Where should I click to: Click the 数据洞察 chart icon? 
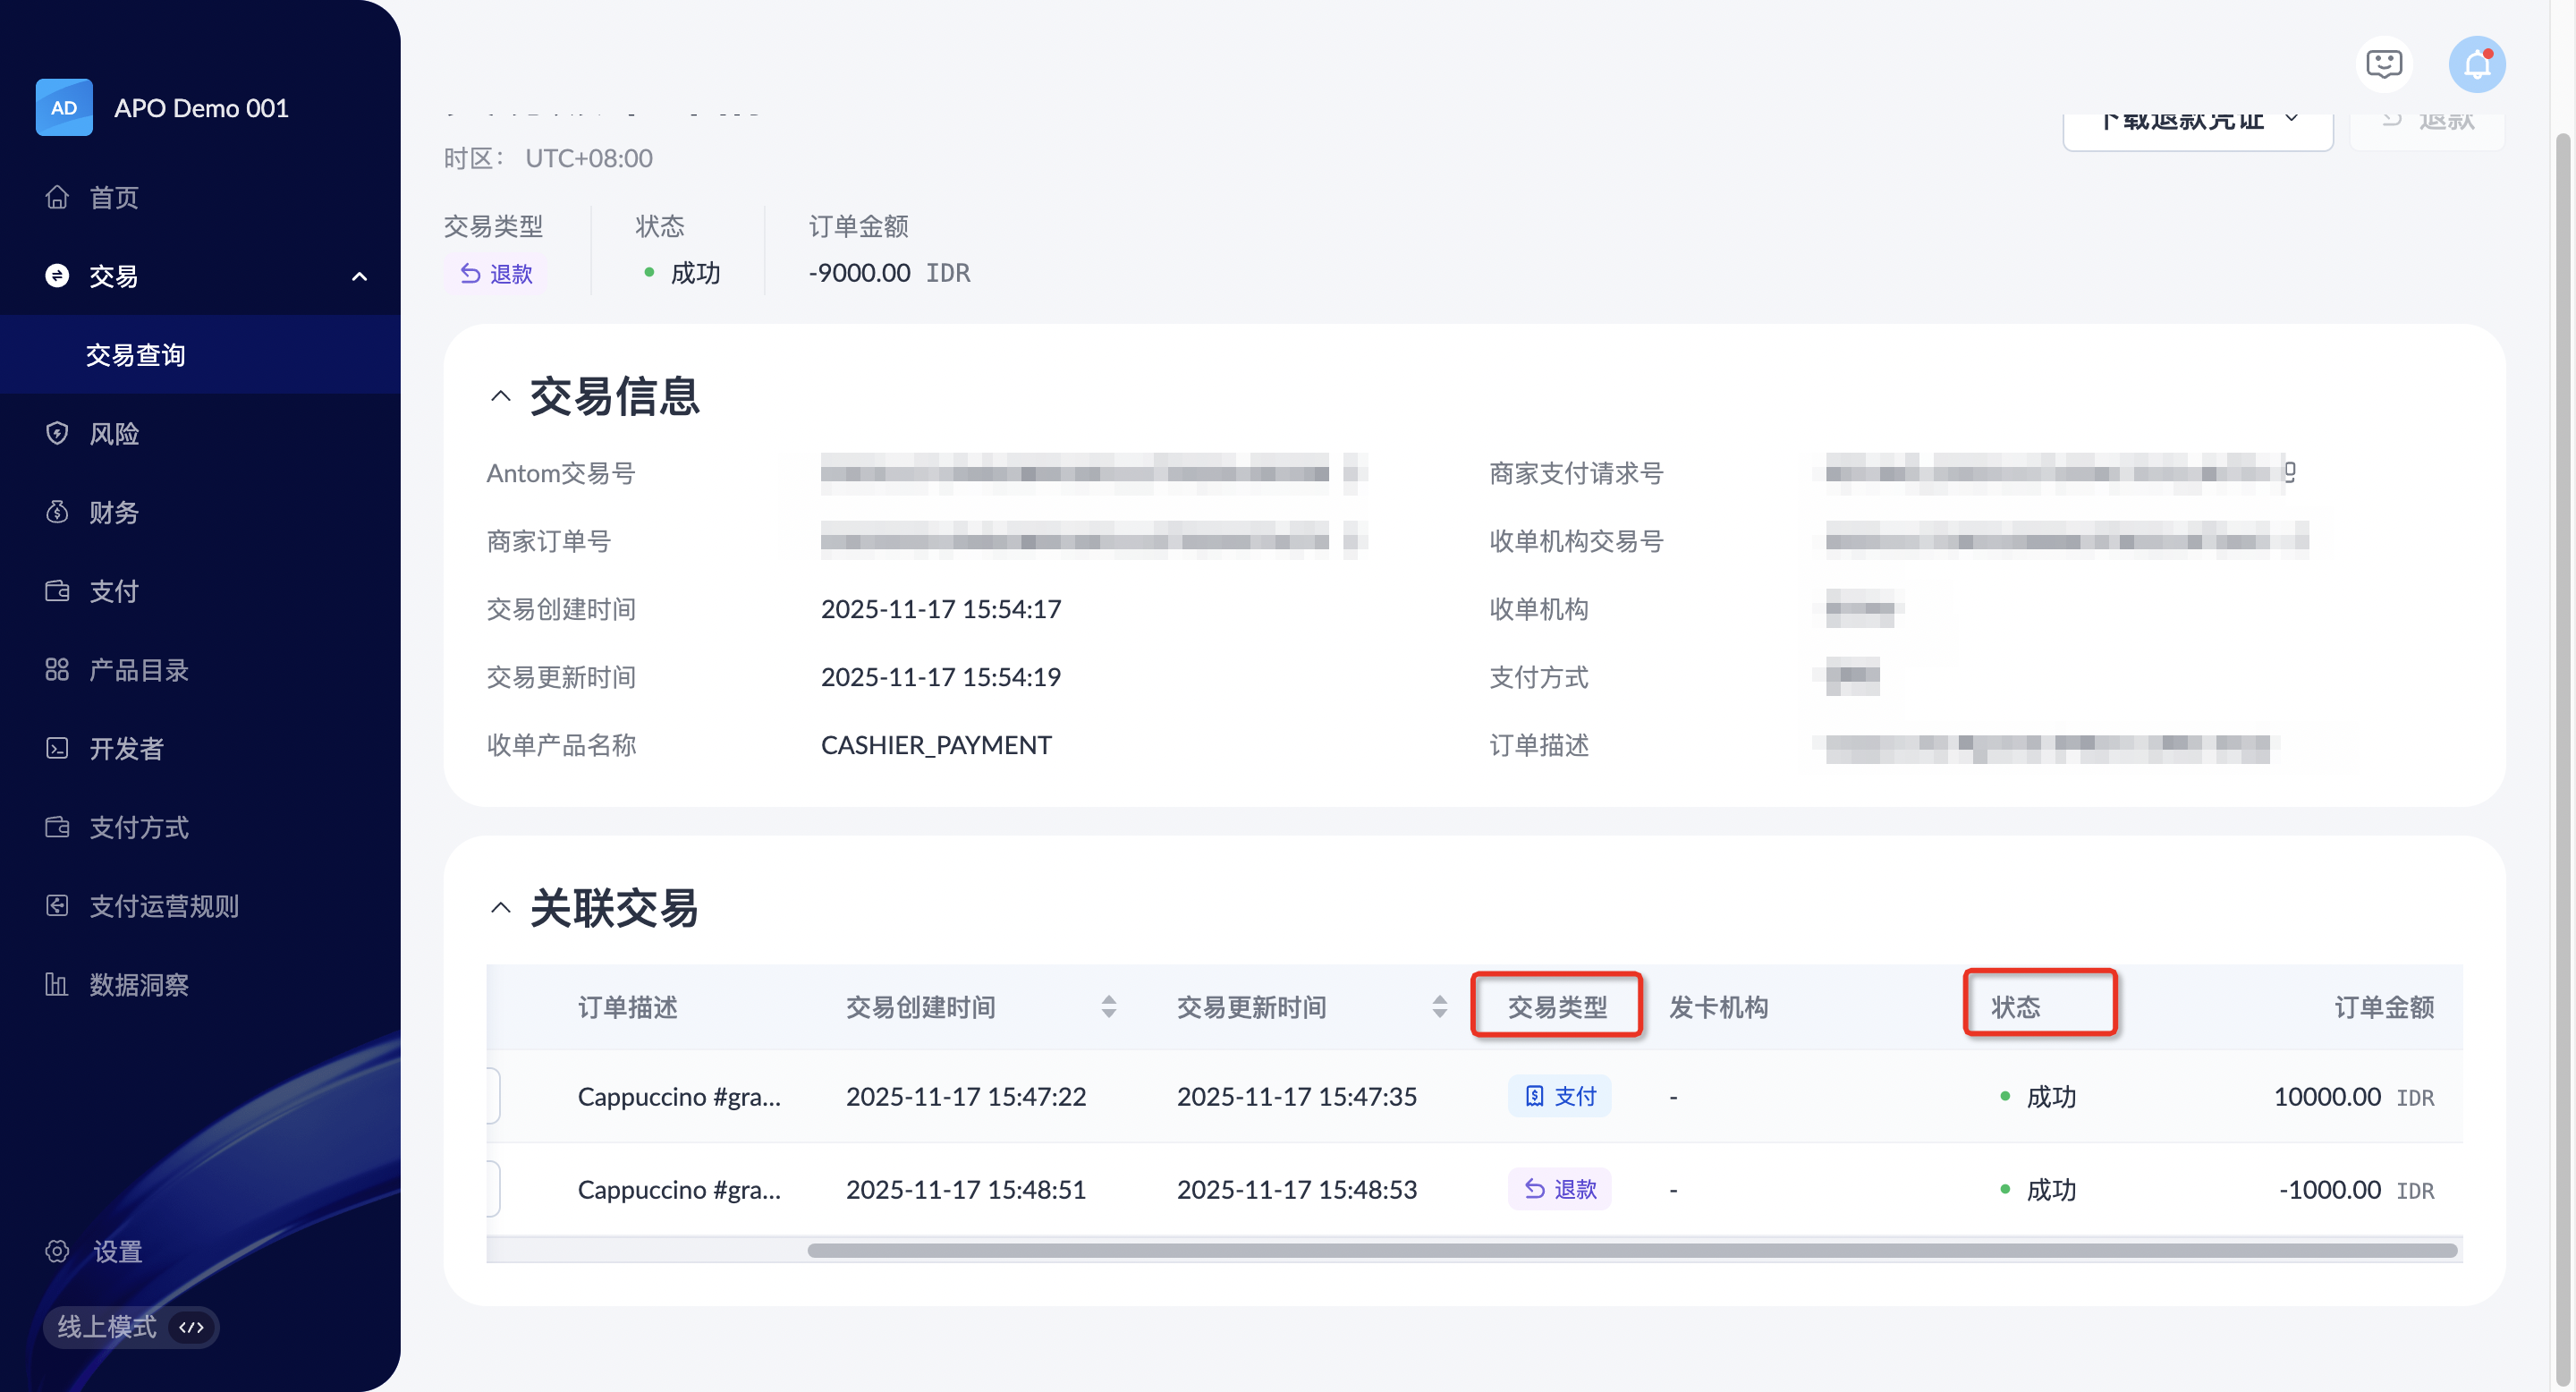[x=57, y=985]
